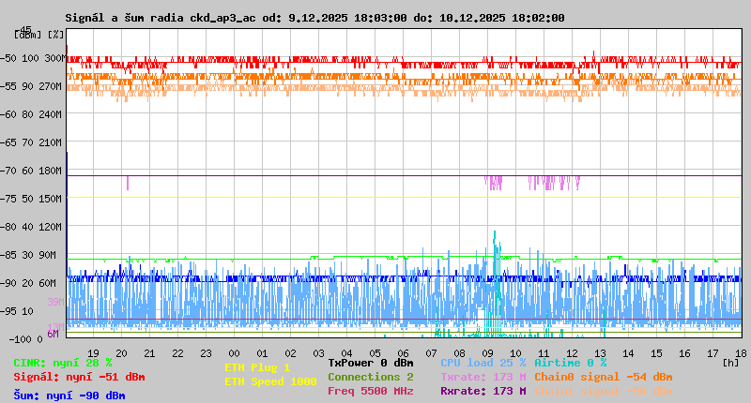Select the red Signál legend label
The width and height of the screenshot is (751, 403).
pos(79,377)
